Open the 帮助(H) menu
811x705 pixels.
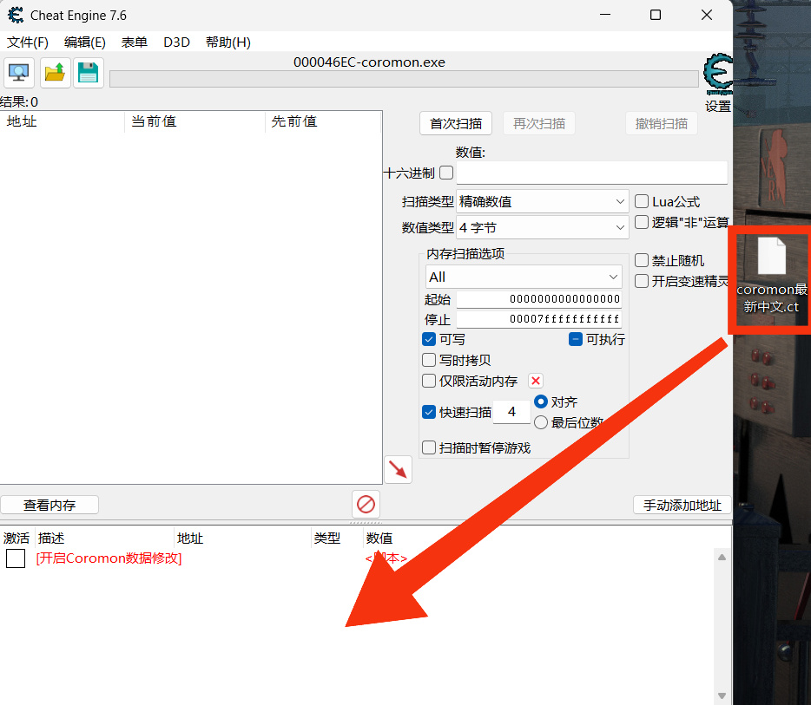coord(228,42)
